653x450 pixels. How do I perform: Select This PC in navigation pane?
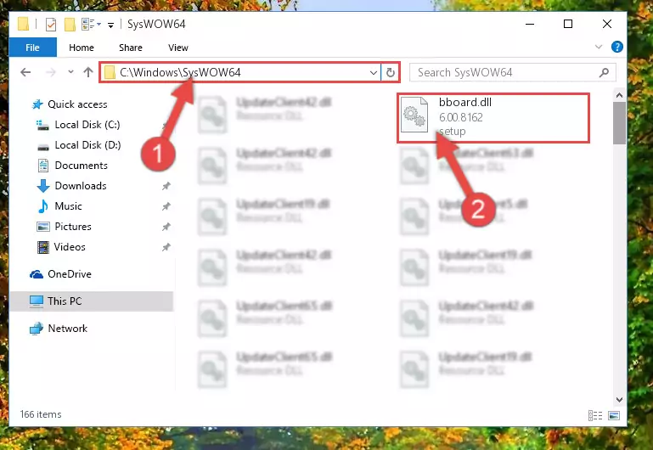pos(65,301)
